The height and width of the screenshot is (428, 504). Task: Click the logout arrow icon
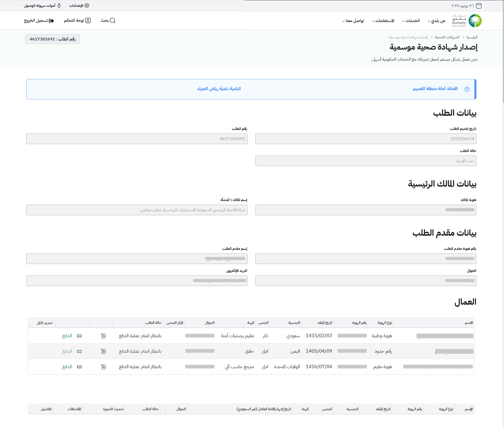(51, 21)
